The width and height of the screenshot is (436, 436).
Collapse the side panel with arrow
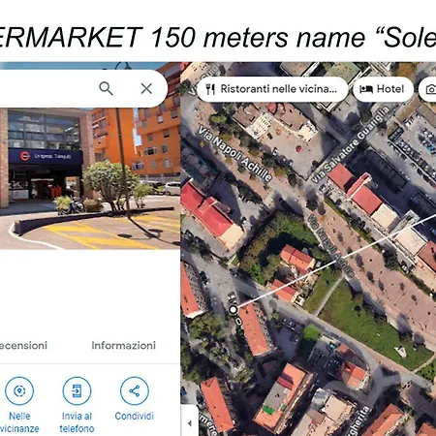pos(190,422)
